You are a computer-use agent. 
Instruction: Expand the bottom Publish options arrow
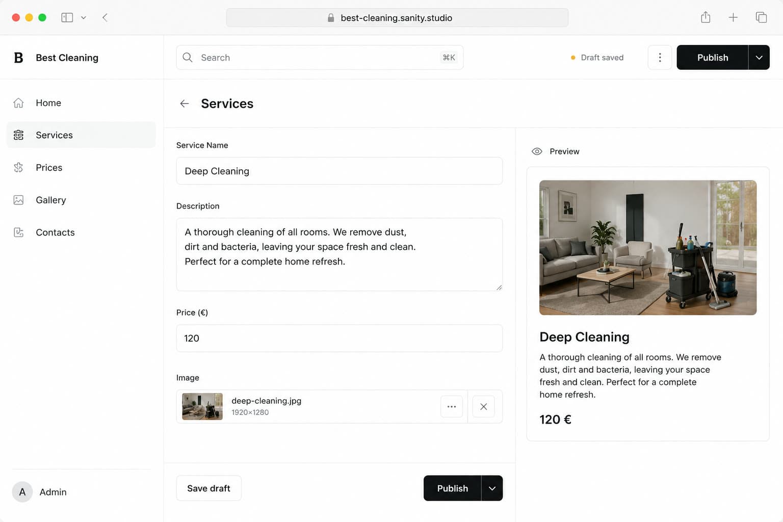tap(492, 488)
